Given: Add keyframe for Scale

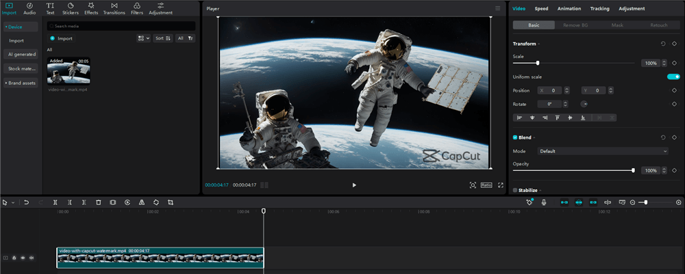Looking at the screenshot, I should (674, 63).
